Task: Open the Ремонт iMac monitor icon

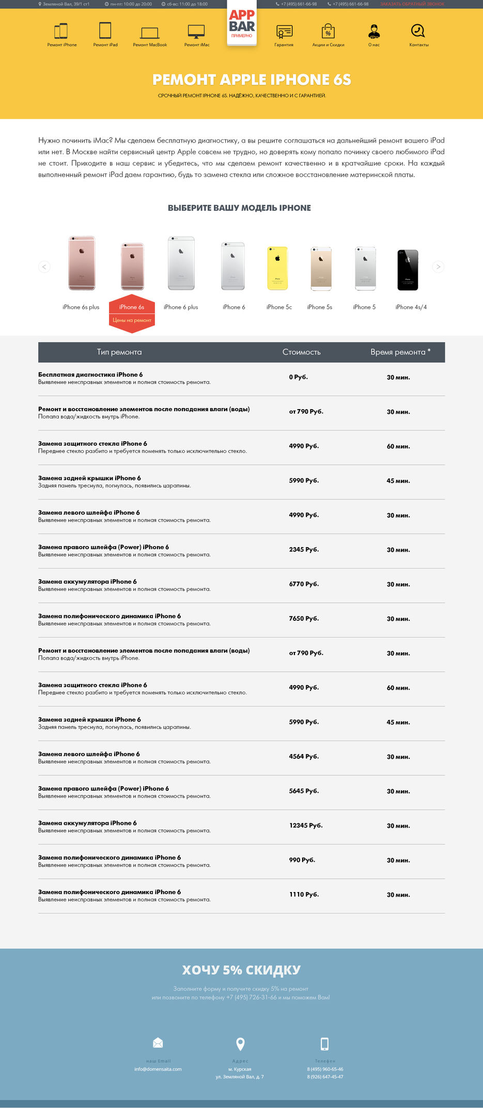Action: pos(196,32)
